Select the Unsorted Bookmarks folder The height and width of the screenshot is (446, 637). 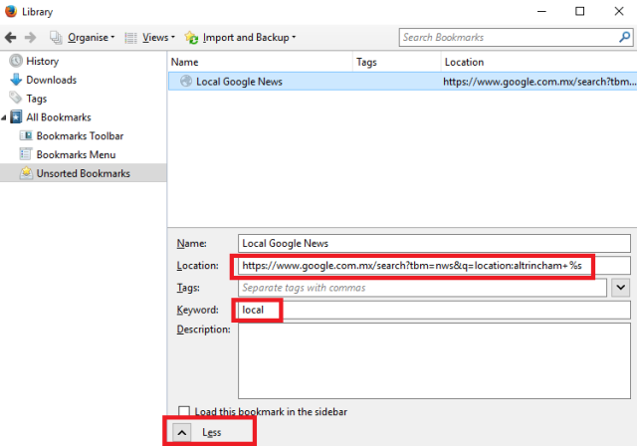click(84, 173)
